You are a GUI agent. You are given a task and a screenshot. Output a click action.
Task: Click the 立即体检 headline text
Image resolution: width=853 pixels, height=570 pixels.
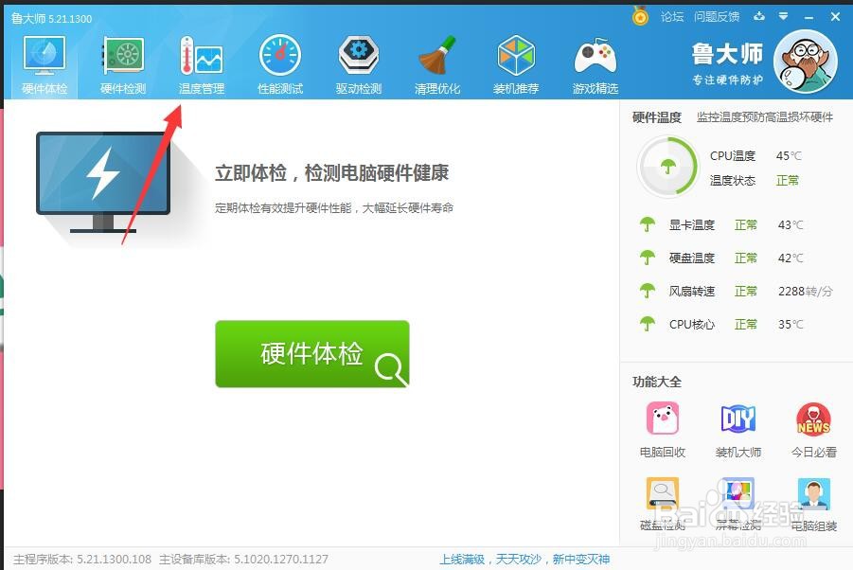[x=332, y=173]
